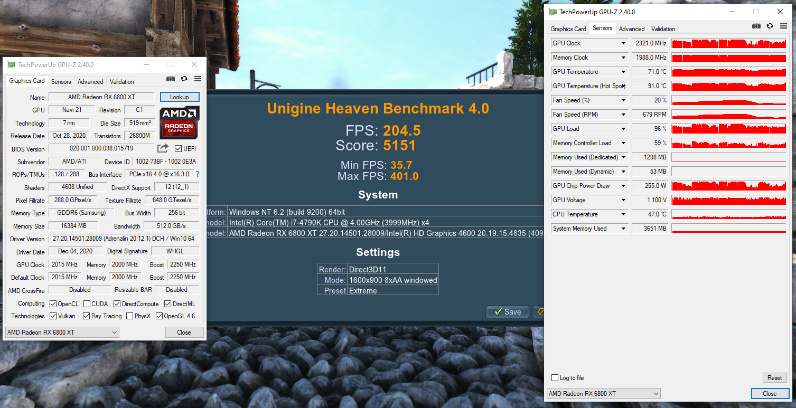Image resolution: width=796 pixels, height=408 pixels.
Task: Click the GPU name field showing AMD Radeon RX 6800 XT
Action: click(101, 97)
